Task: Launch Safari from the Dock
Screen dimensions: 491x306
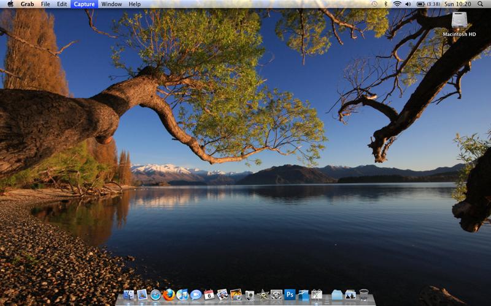Action: (156, 295)
